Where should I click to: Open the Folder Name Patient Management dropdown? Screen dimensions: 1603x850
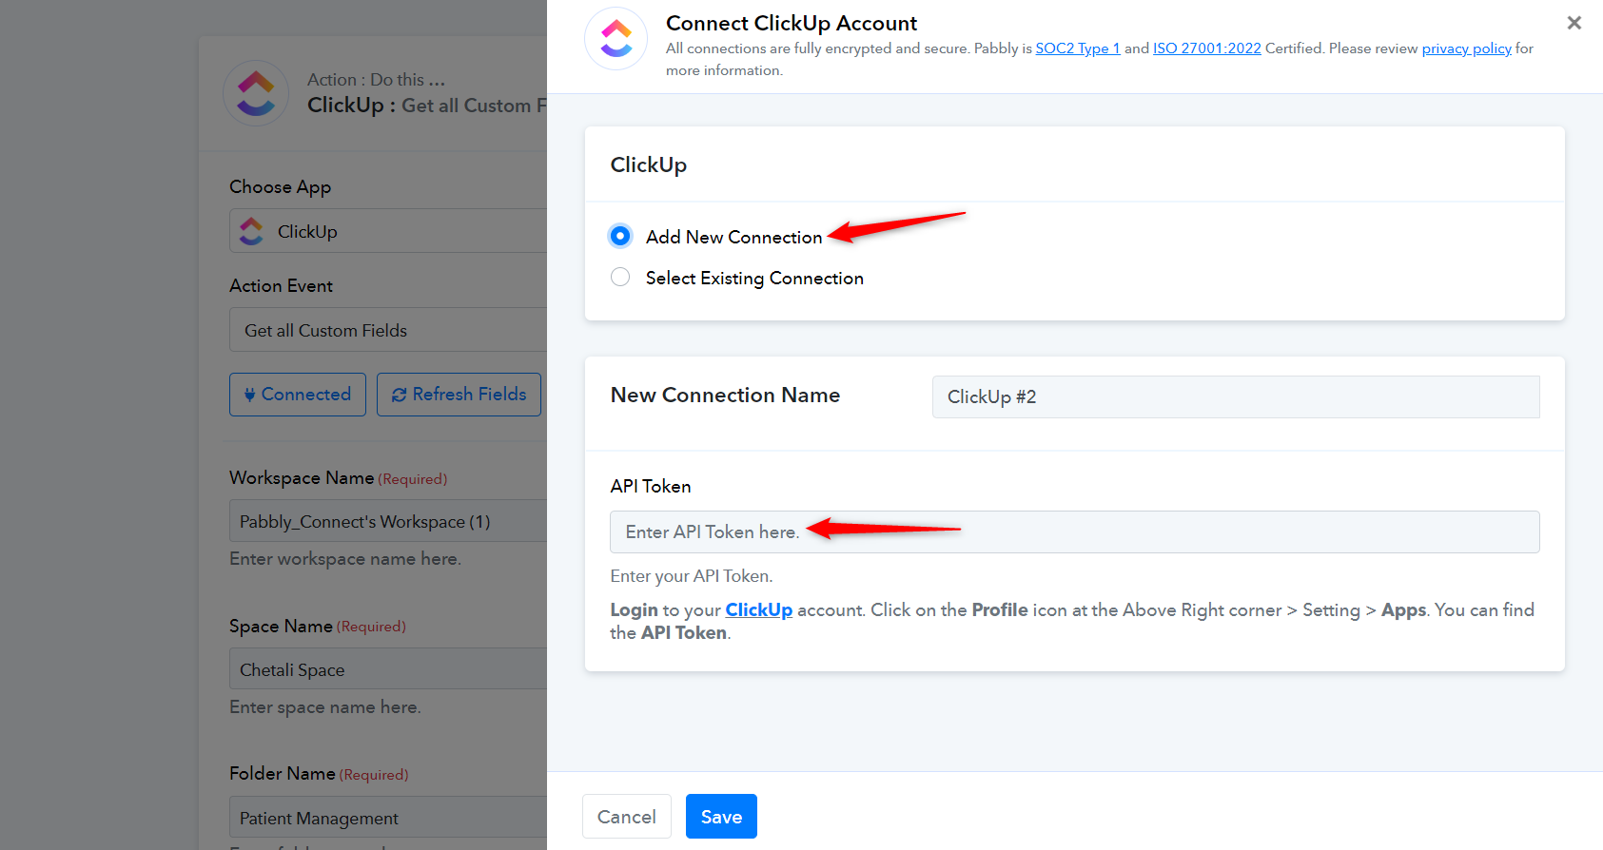click(x=388, y=818)
